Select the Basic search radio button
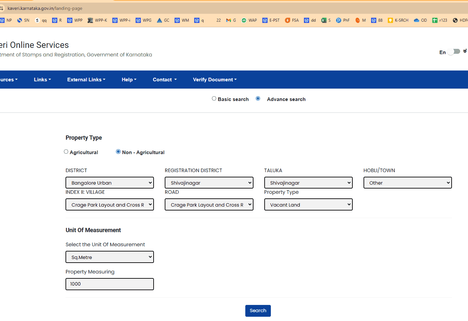Viewport: 468px width, 321px height. [214, 98]
